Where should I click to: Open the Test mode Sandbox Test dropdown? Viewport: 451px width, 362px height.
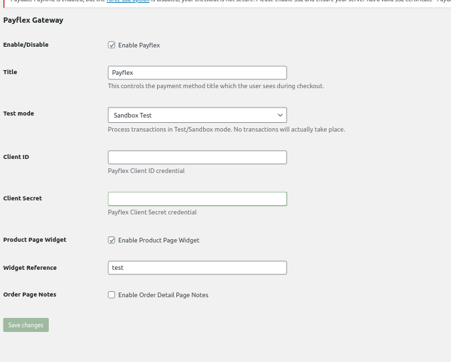click(x=197, y=115)
